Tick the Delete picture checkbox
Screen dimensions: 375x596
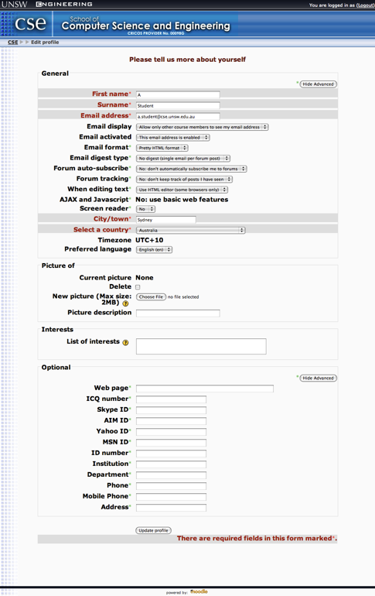coord(138,287)
